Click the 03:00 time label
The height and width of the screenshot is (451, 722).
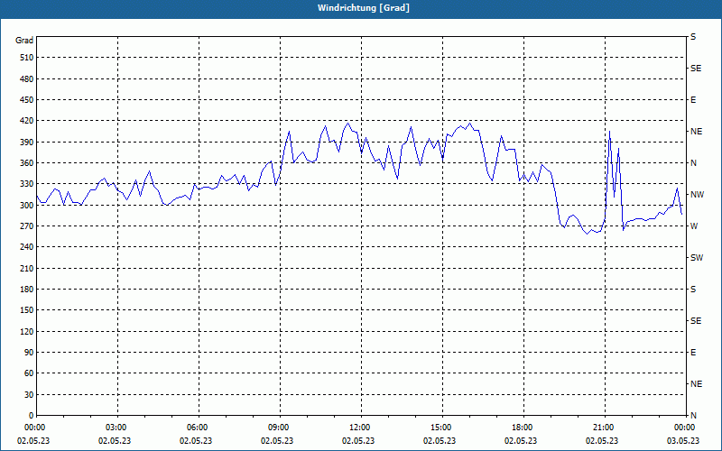116,428
